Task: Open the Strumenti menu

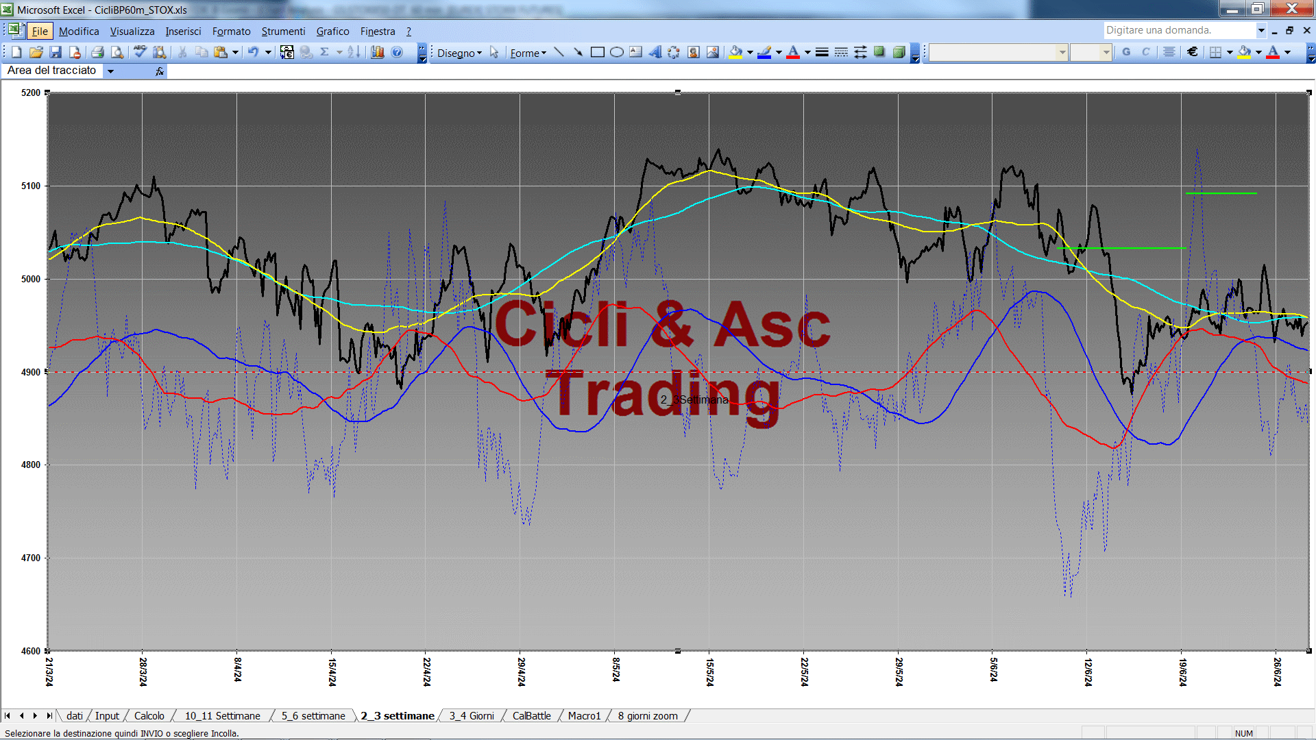Action: tap(283, 32)
